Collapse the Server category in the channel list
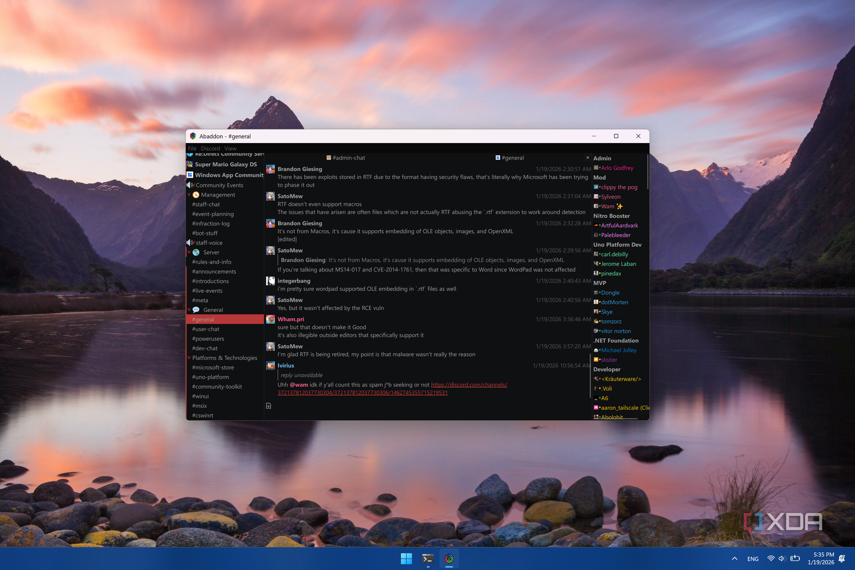Screen dimensions: 855x570 point(189,252)
